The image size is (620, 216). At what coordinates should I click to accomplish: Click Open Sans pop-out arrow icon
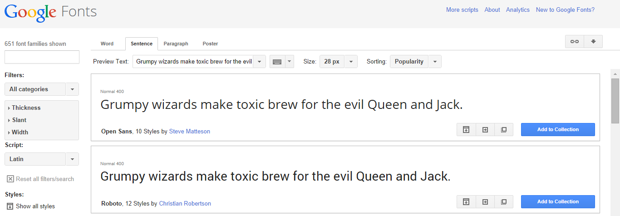pos(485,130)
